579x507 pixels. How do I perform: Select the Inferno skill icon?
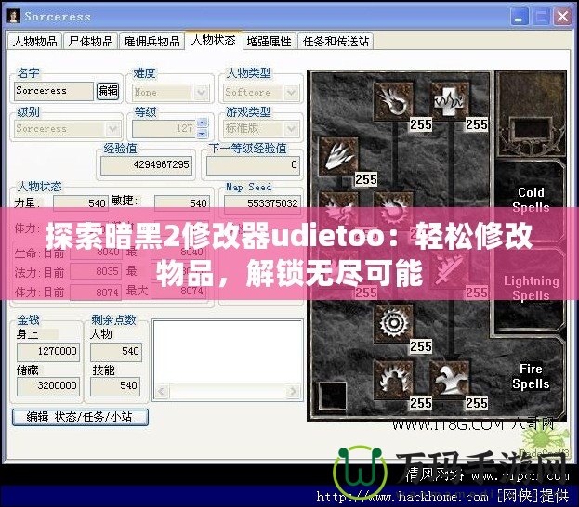coord(338,156)
